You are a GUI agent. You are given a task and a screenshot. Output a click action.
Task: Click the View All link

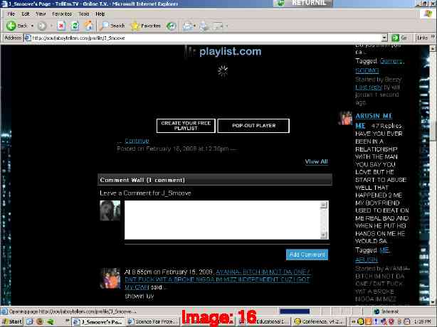click(316, 161)
